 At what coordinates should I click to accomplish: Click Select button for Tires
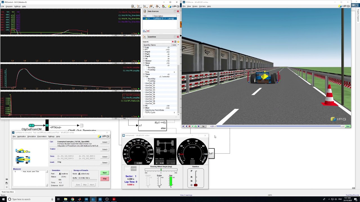[105, 157]
